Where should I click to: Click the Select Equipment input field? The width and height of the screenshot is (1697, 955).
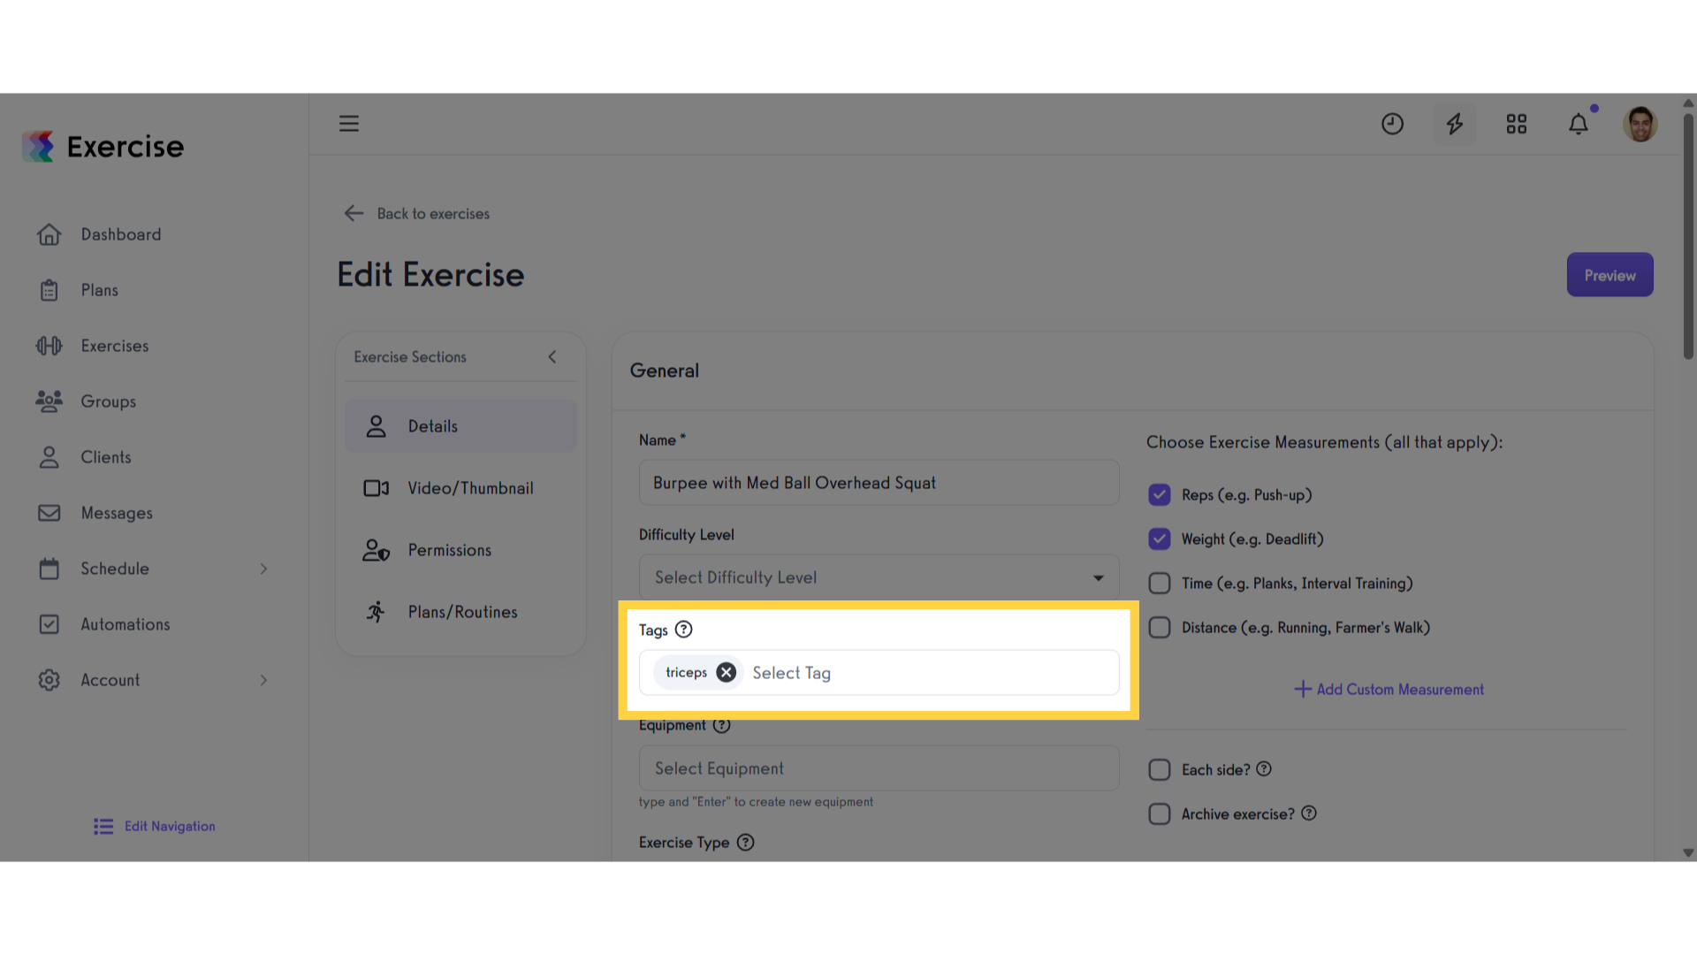879,768
